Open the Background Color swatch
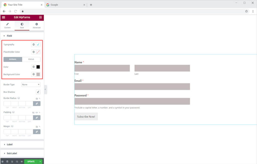Viewport: 257px width, 164px height. tap(38, 74)
